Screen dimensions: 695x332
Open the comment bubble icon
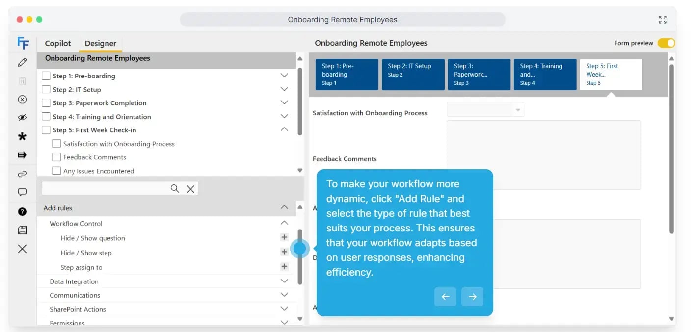tap(22, 192)
